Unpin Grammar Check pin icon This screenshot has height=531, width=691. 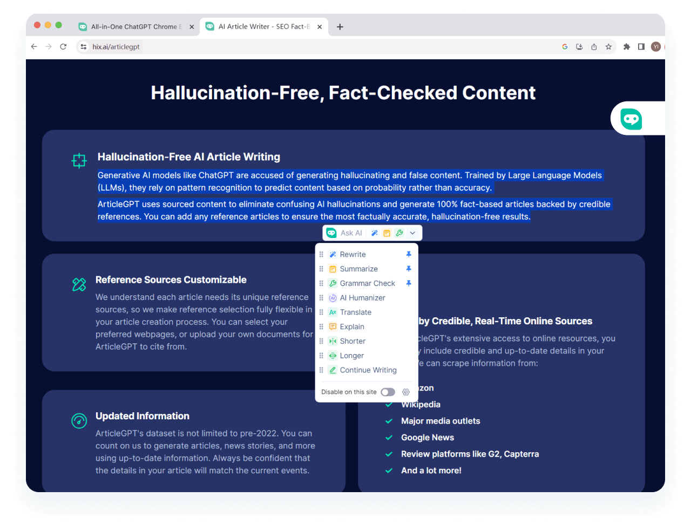pyautogui.click(x=409, y=283)
